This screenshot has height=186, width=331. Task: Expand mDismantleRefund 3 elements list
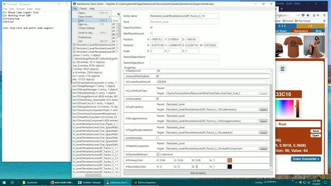(x=158, y=154)
